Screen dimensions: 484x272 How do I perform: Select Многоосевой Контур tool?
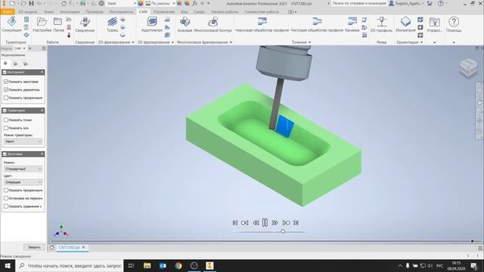(213, 22)
